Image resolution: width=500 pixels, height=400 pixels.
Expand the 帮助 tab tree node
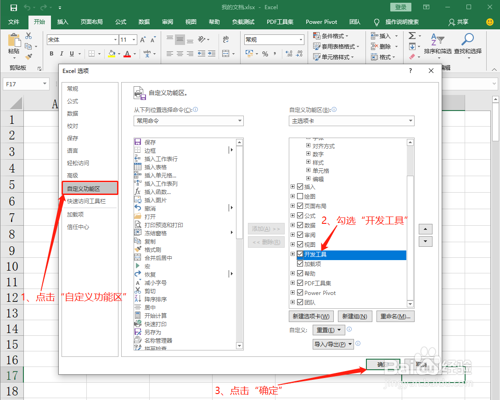[x=293, y=273]
